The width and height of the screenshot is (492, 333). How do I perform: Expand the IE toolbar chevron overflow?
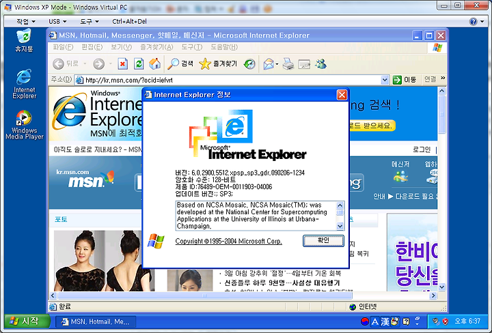pyautogui.click(x=443, y=78)
